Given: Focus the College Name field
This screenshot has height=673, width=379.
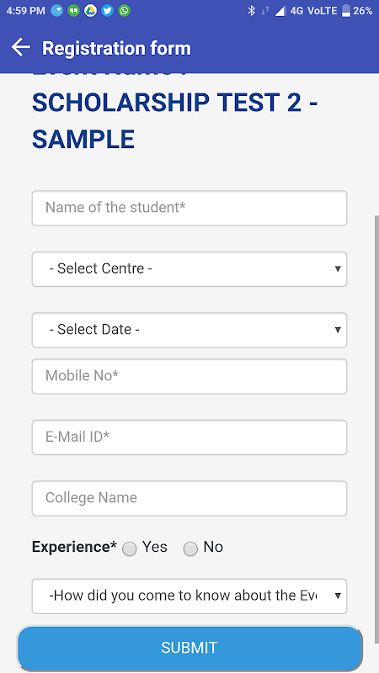Looking at the screenshot, I should click(189, 498).
